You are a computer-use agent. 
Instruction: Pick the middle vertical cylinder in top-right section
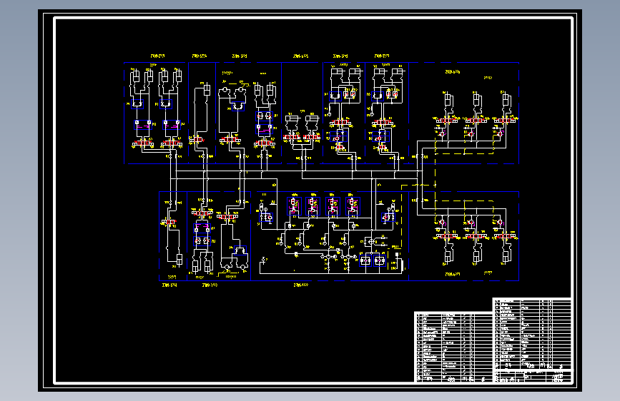pyautogui.click(x=477, y=99)
